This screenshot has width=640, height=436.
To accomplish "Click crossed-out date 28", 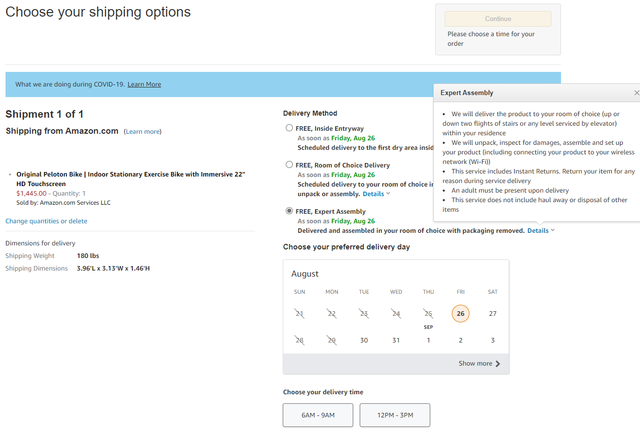I will coord(299,340).
